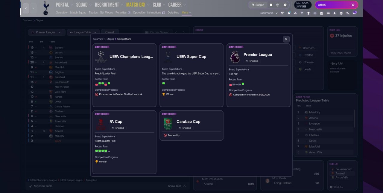Click the Runner-Up badge on Carabao Cup

[172, 135]
